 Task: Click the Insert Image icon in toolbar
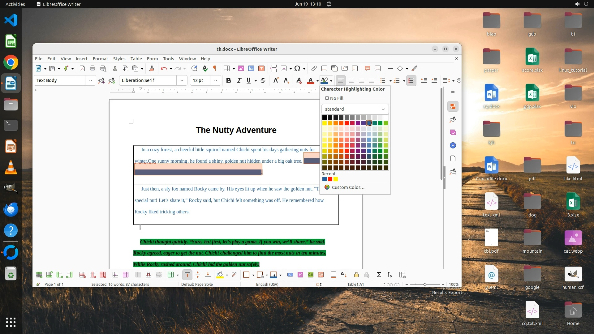241,68
